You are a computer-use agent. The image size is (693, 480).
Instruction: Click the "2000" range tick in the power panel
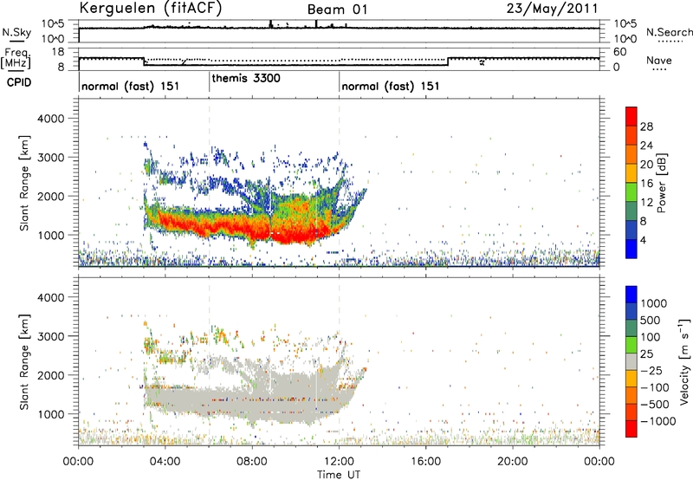pyautogui.click(x=50, y=196)
